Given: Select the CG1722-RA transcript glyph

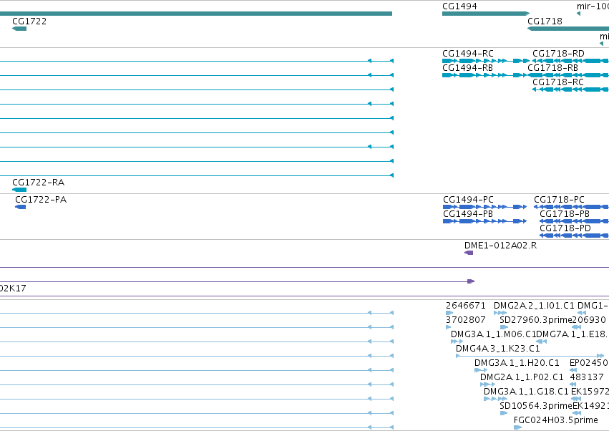Looking at the screenshot, I should point(19,190).
